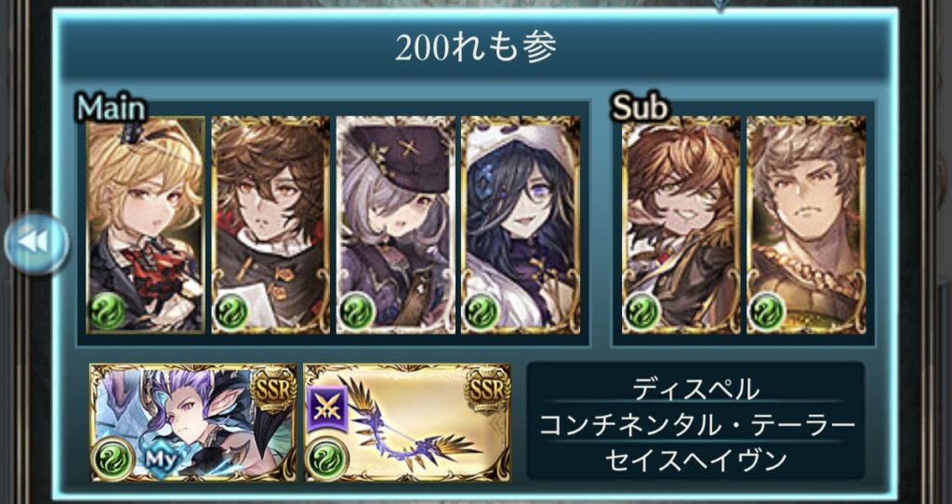Select the stern gray-haired sub member
Viewport: 952px width, 504px height.
pos(806,225)
